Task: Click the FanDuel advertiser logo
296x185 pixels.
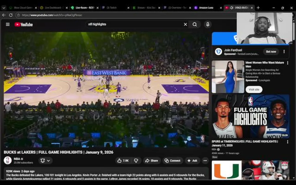Action: pos(218,52)
